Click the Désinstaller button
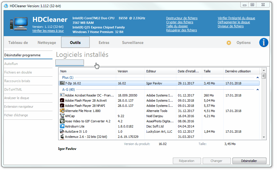 (249, 161)
